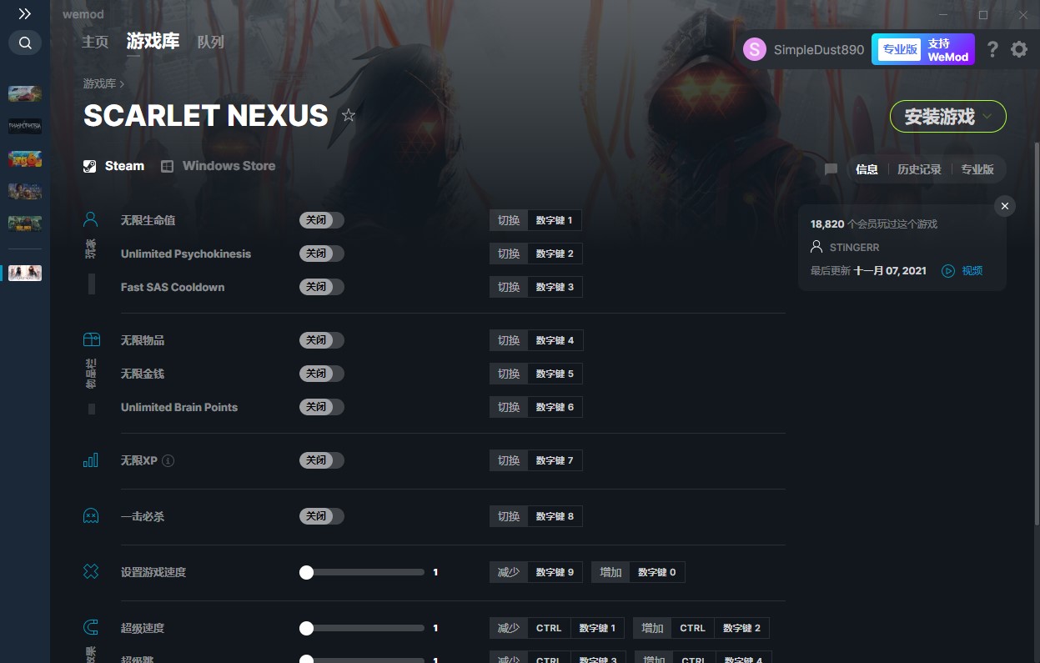Viewport: 1040px width, 663px height.
Task: Minimize the WeMod window
Action: (943, 15)
